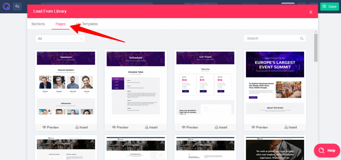This screenshot has height=160, width=341.
Task: Insert the Speakers page template
Action: pyautogui.click(x=82, y=127)
